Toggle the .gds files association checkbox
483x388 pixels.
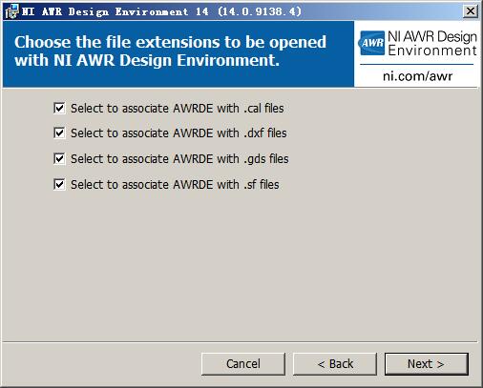[x=59, y=158]
